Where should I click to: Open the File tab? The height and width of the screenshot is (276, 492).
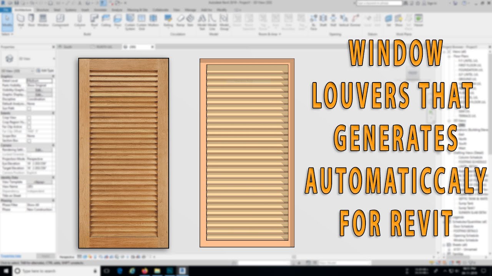click(6, 10)
